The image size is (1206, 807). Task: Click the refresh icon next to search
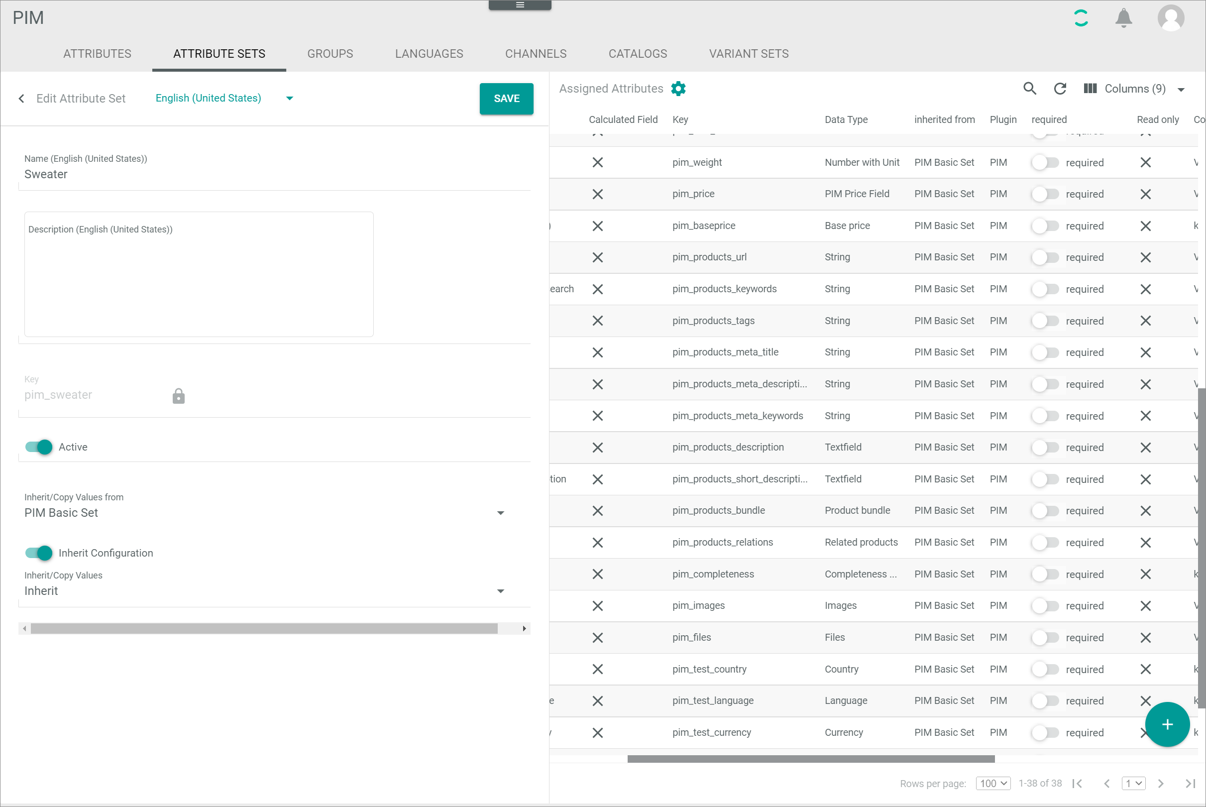click(x=1060, y=88)
